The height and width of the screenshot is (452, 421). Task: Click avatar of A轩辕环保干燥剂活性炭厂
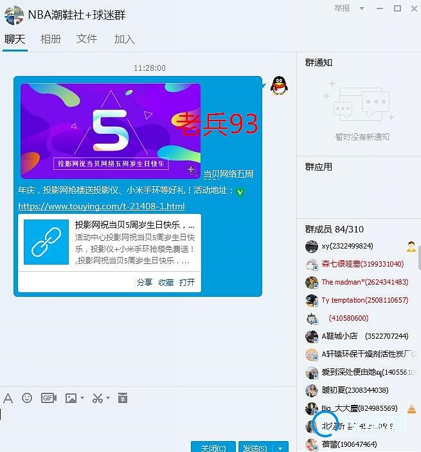tap(312, 354)
